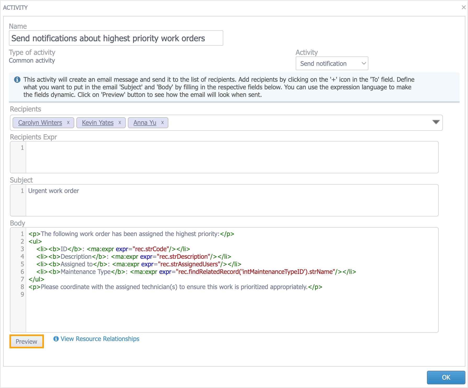Viewport: 468px width, 388px height.
Task: Confirm with the OK button
Action: point(446,377)
